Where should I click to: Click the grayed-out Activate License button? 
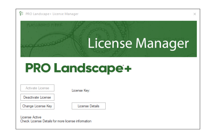[37, 88]
